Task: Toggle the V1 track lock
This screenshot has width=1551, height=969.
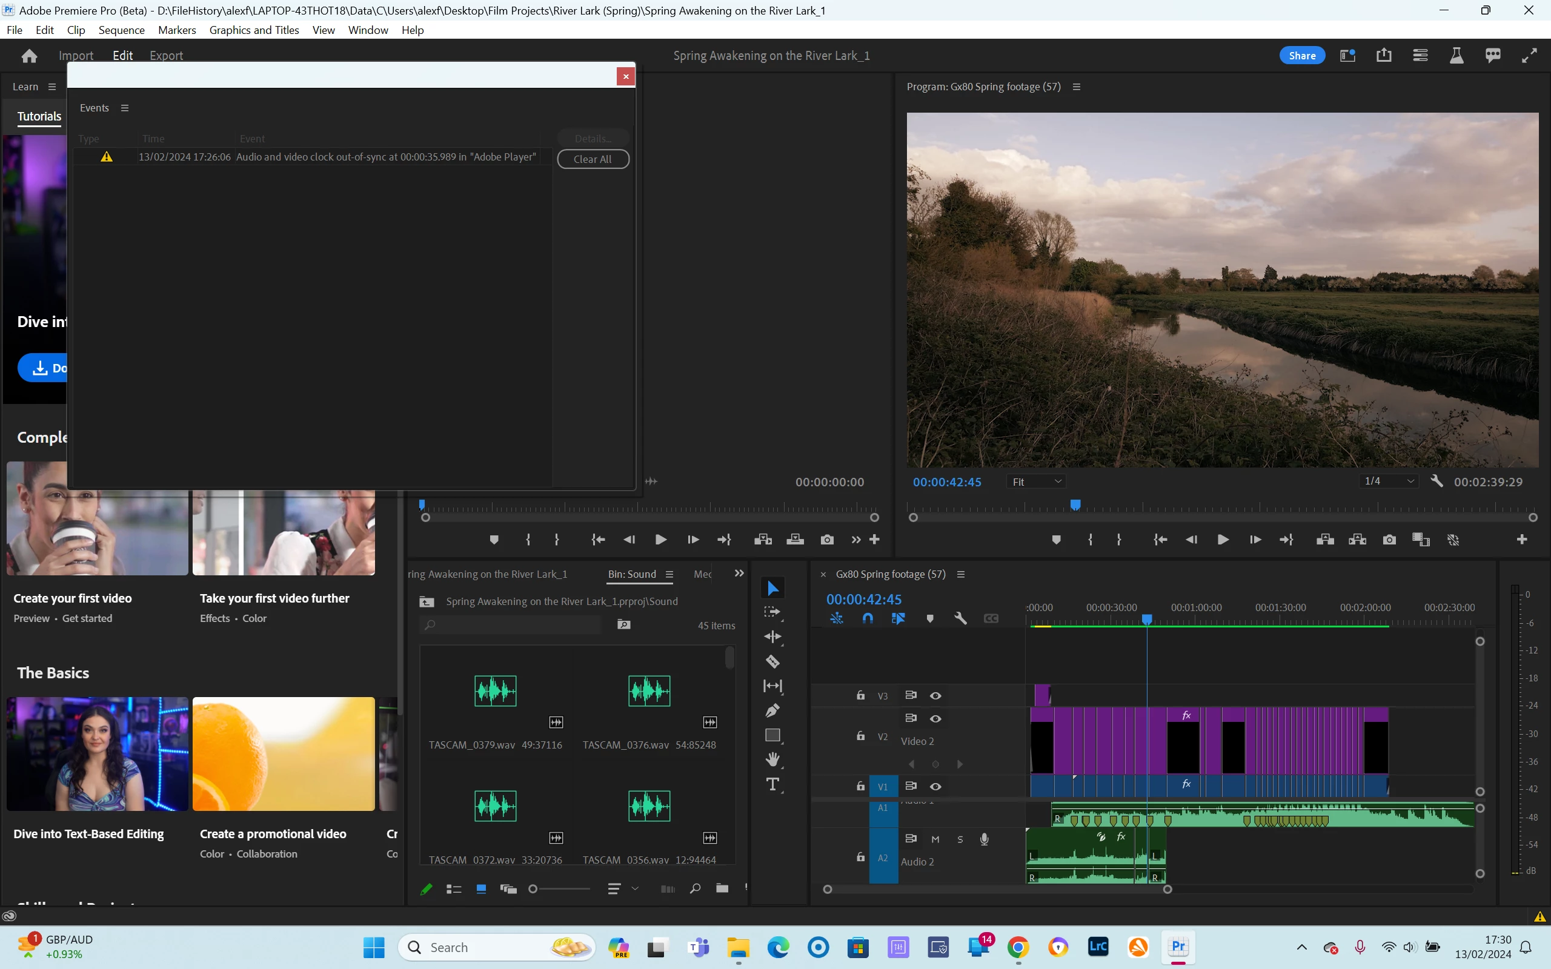Action: [861, 785]
